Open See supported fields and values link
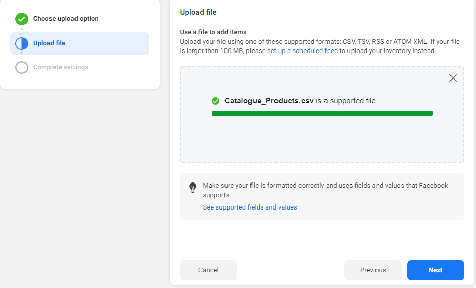476x288 pixels. pyautogui.click(x=249, y=207)
